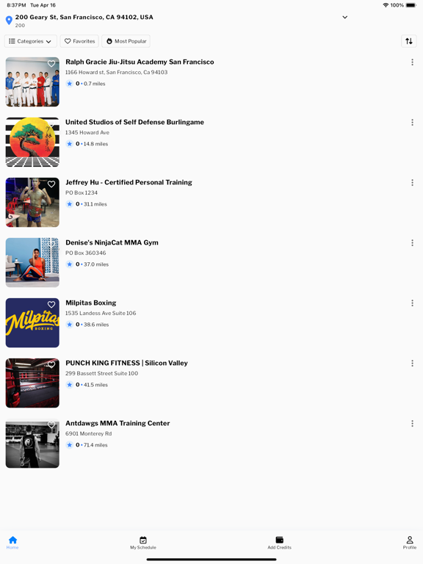Open Denise's NinjaCat MMA Gym listing
This screenshot has height=564, width=423.
[112, 242]
